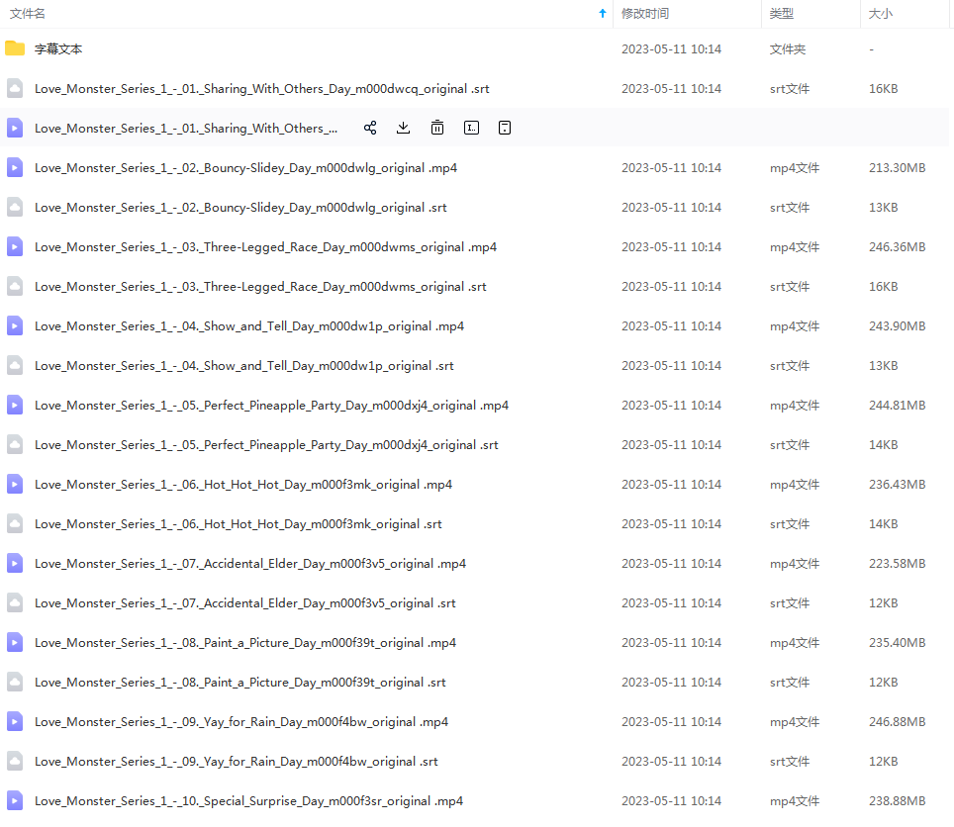
Task: Click the video icon for 02_Bouncy-Slidey_Day .mp4
Action: click(15, 167)
